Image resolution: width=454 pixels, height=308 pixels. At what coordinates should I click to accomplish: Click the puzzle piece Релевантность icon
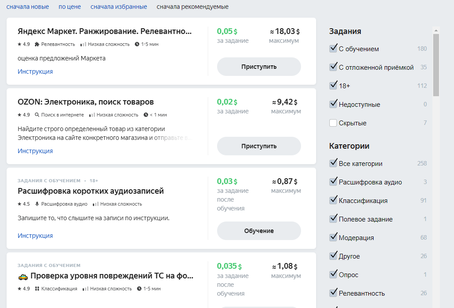(x=37, y=44)
